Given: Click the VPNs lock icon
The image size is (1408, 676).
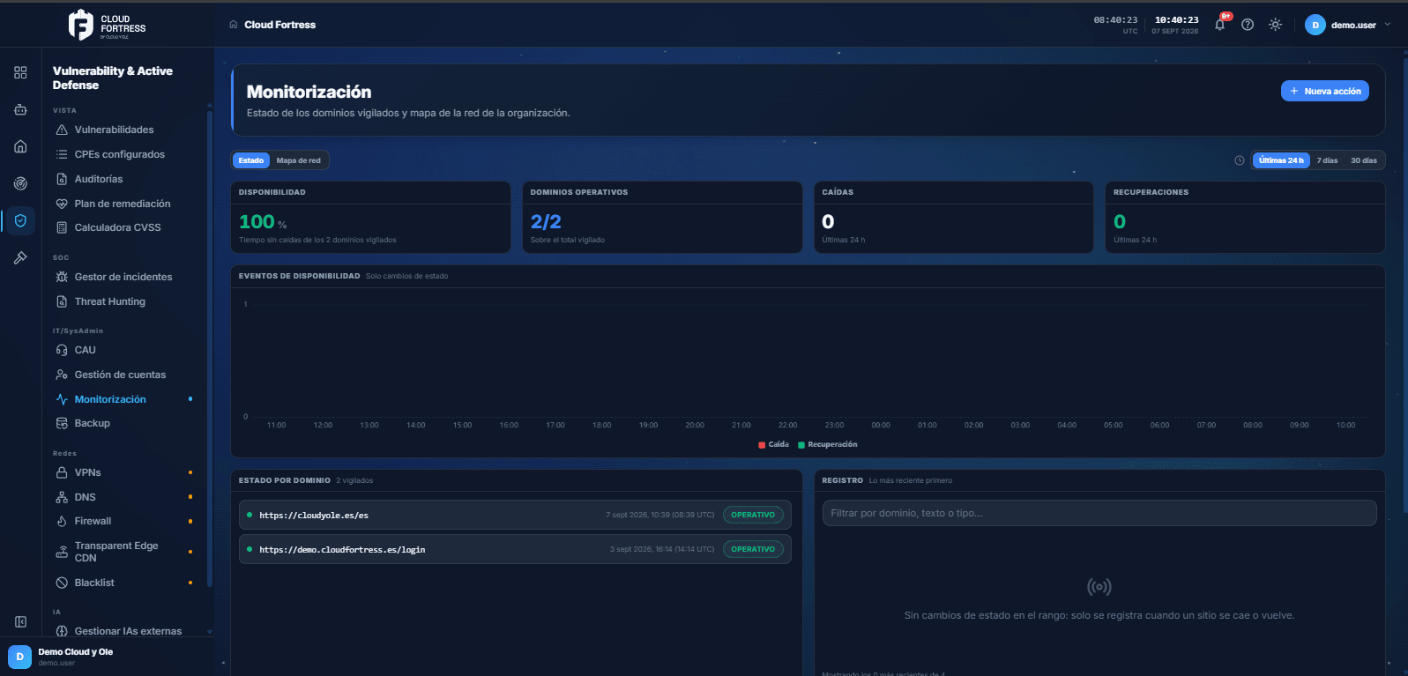Looking at the screenshot, I should click(62, 472).
